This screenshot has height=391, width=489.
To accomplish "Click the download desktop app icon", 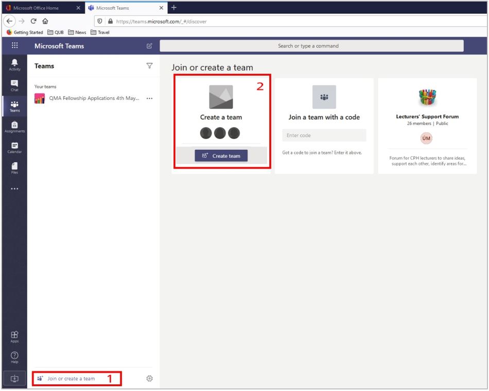I will (14, 379).
